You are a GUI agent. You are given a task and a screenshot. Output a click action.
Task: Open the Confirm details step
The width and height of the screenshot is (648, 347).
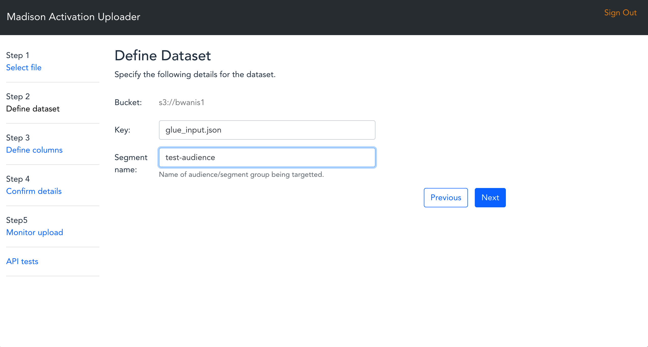(34, 191)
